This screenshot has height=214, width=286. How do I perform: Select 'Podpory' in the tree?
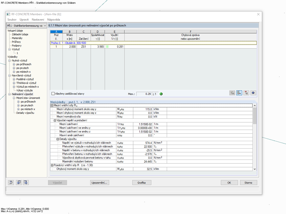tap(17, 45)
